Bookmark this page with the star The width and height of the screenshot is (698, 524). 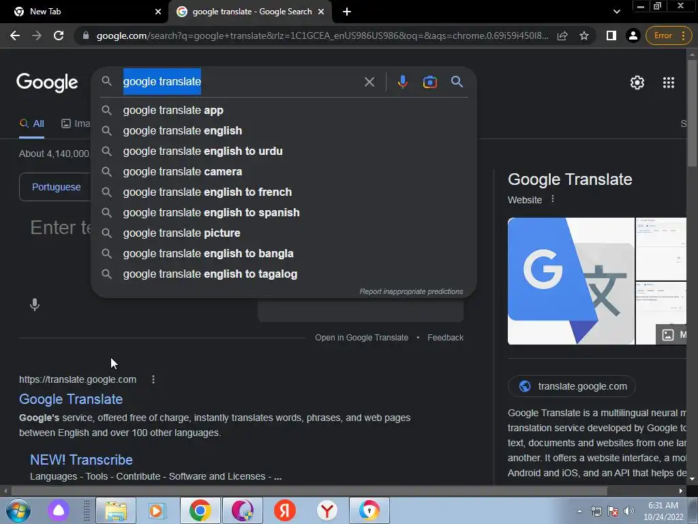[x=584, y=35]
